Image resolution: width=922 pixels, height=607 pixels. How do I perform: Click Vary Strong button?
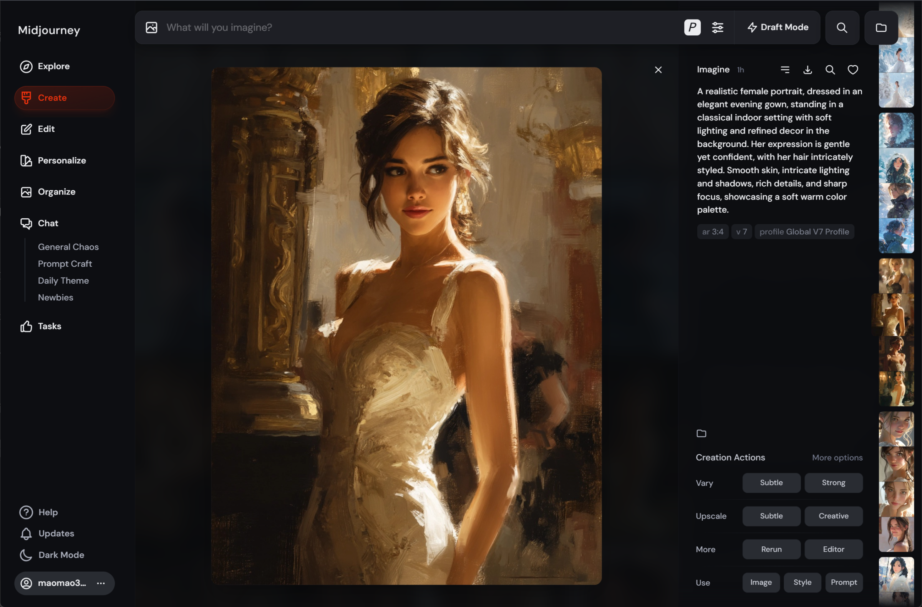coord(833,483)
